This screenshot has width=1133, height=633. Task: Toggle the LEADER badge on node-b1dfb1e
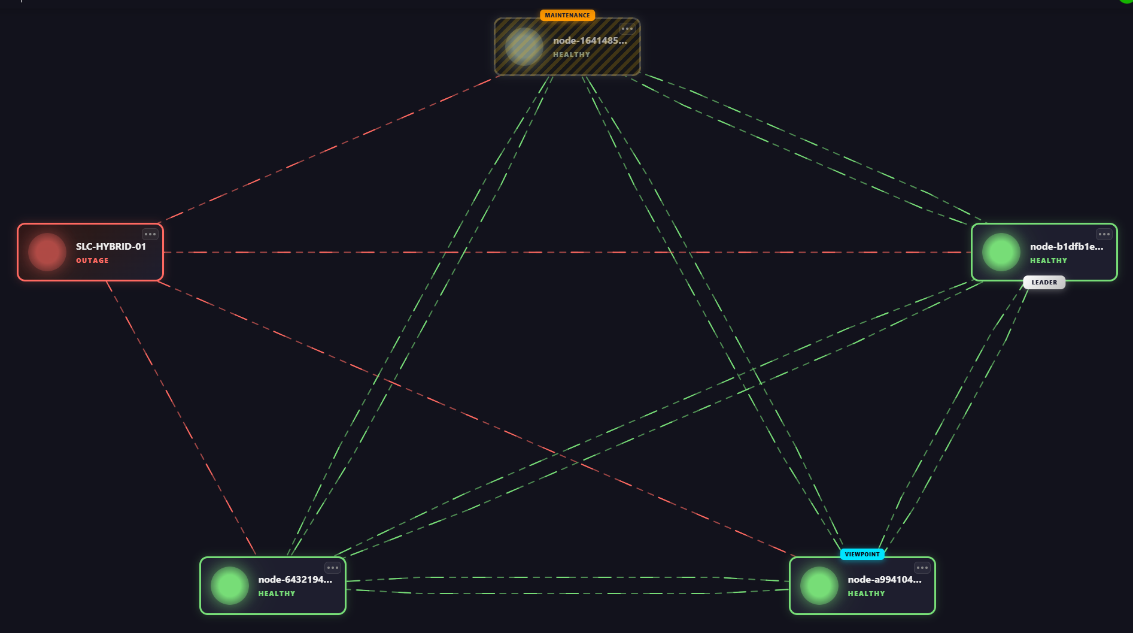point(1044,282)
